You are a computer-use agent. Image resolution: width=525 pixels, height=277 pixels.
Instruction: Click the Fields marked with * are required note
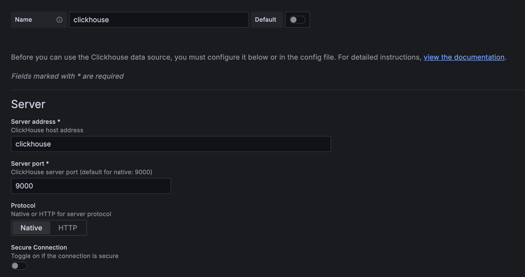click(67, 76)
